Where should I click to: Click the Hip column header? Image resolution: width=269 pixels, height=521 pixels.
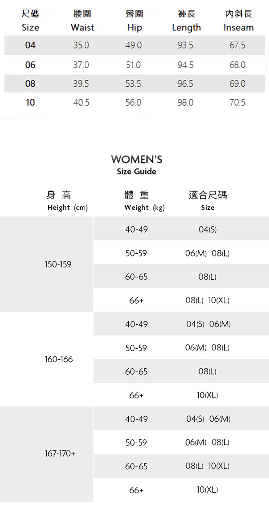tap(134, 21)
